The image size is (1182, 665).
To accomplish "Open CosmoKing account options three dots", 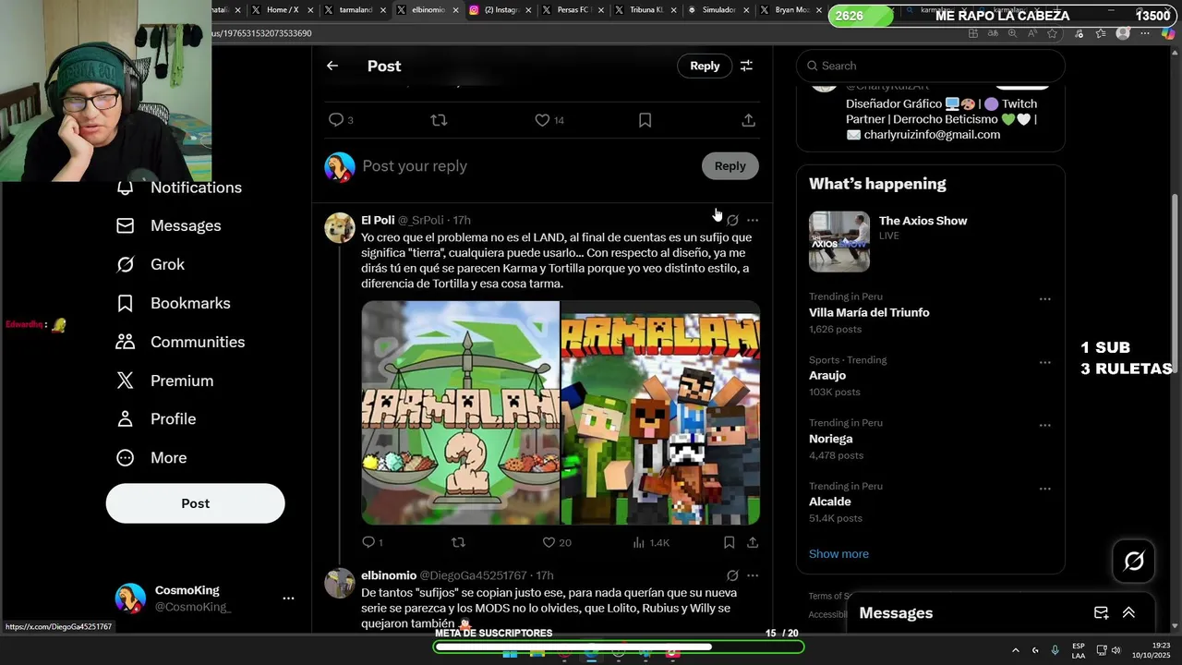I will pos(288,598).
